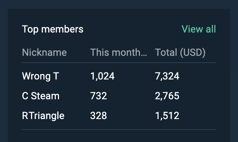238x142 pixels.
Task: Select the Wrong T nickname
Action: coord(40,76)
